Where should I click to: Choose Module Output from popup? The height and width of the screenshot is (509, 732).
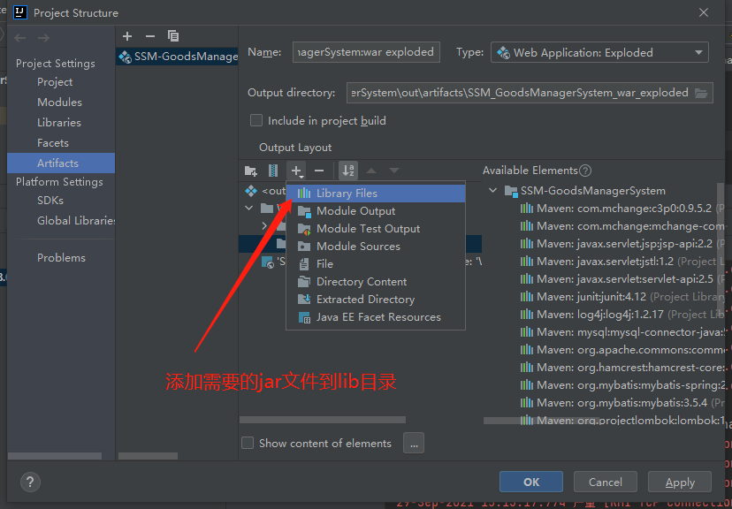click(x=376, y=211)
